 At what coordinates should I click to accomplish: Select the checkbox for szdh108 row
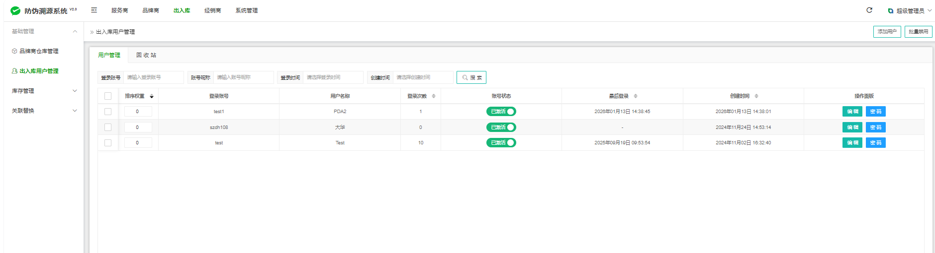point(108,127)
